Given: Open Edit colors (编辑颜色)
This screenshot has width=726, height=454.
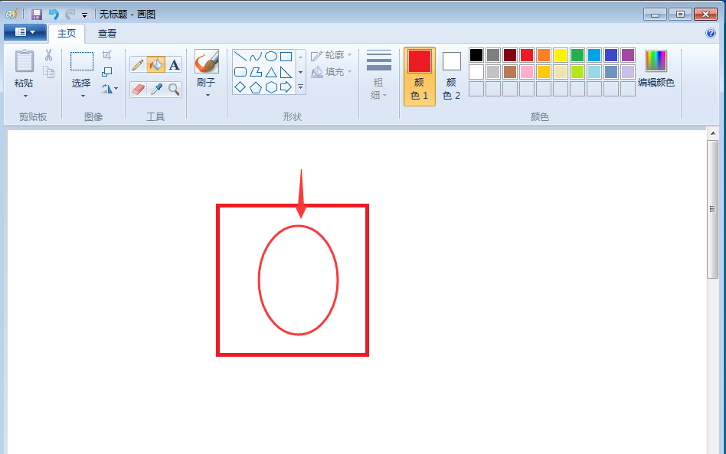Looking at the screenshot, I should point(656,70).
